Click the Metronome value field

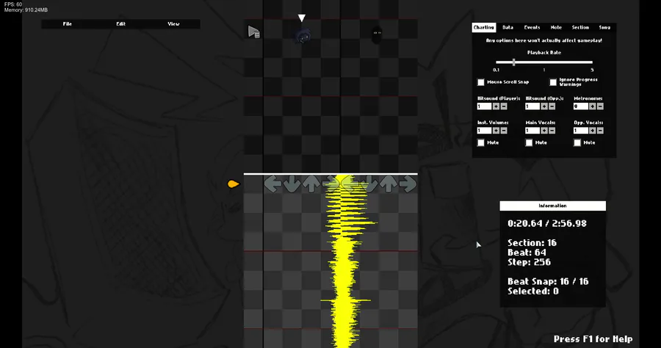(580, 106)
